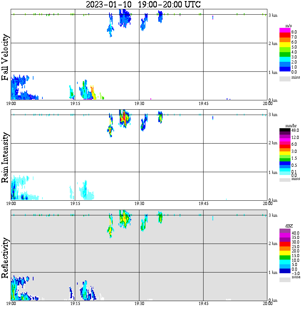Viewport: 303px width, 310px height.
Task: Click the title "2023-01-10 19:00-20:00 UTC"
Action: [143, 4]
